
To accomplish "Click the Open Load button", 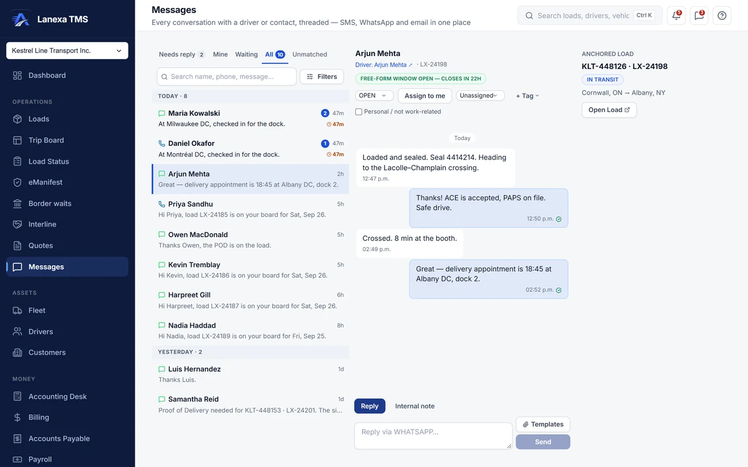I will 609,110.
